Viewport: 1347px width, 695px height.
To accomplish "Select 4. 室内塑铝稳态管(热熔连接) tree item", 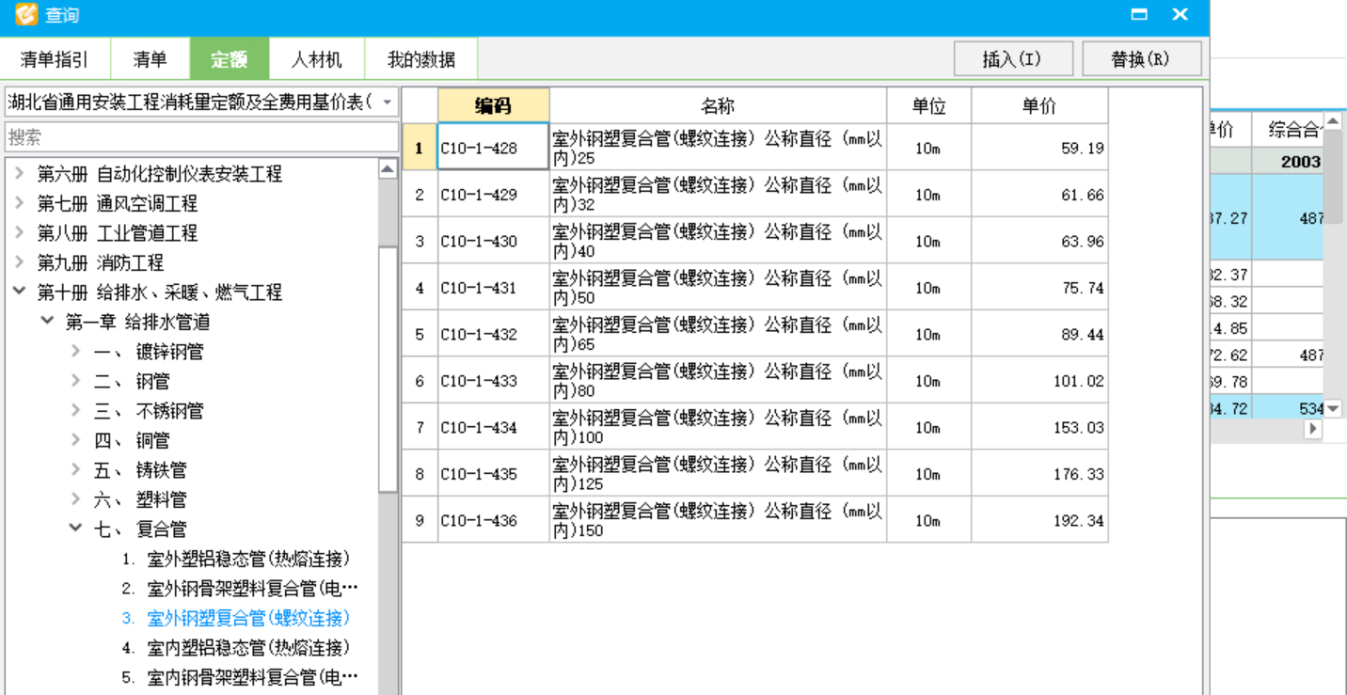I will (x=236, y=648).
